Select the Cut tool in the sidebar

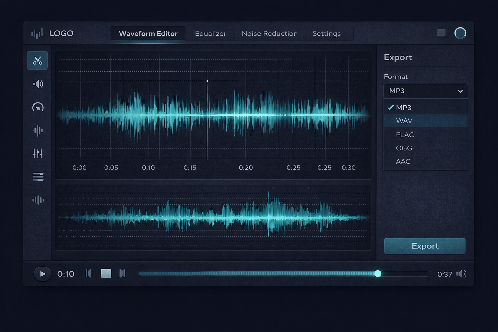pos(37,60)
